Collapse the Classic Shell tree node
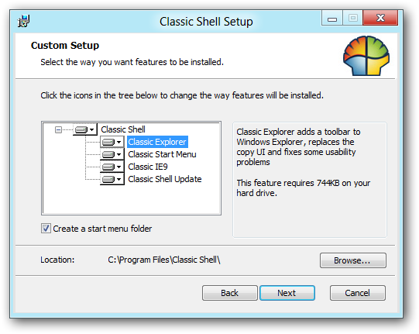This screenshot has height=334, width=419. click(x=58, y=130)
